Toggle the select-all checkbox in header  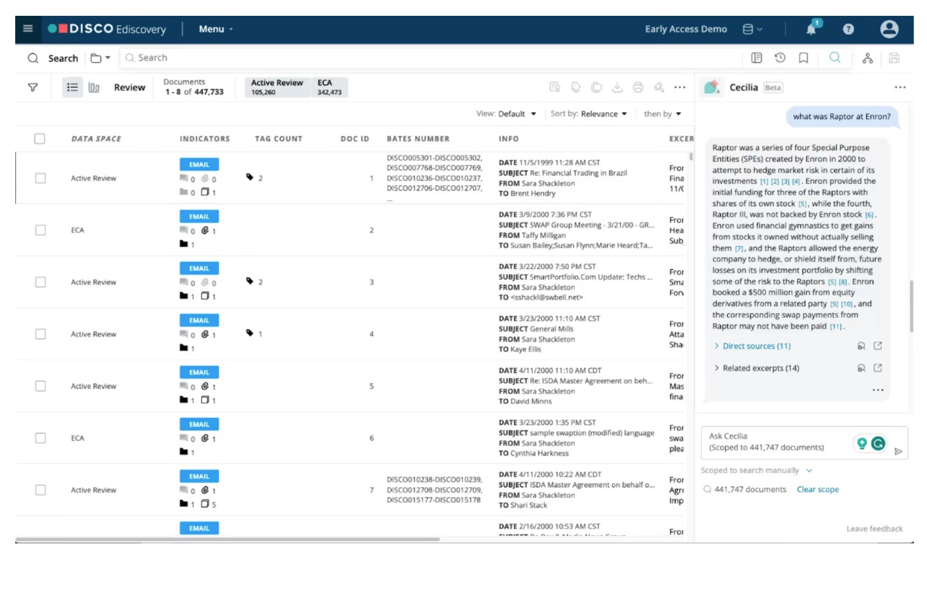pos(40,138)
